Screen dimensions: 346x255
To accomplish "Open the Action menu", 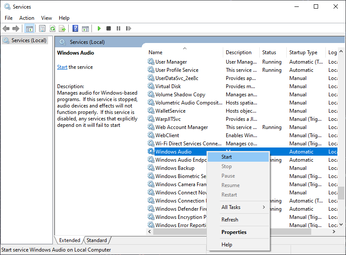I will coord(27,18).
